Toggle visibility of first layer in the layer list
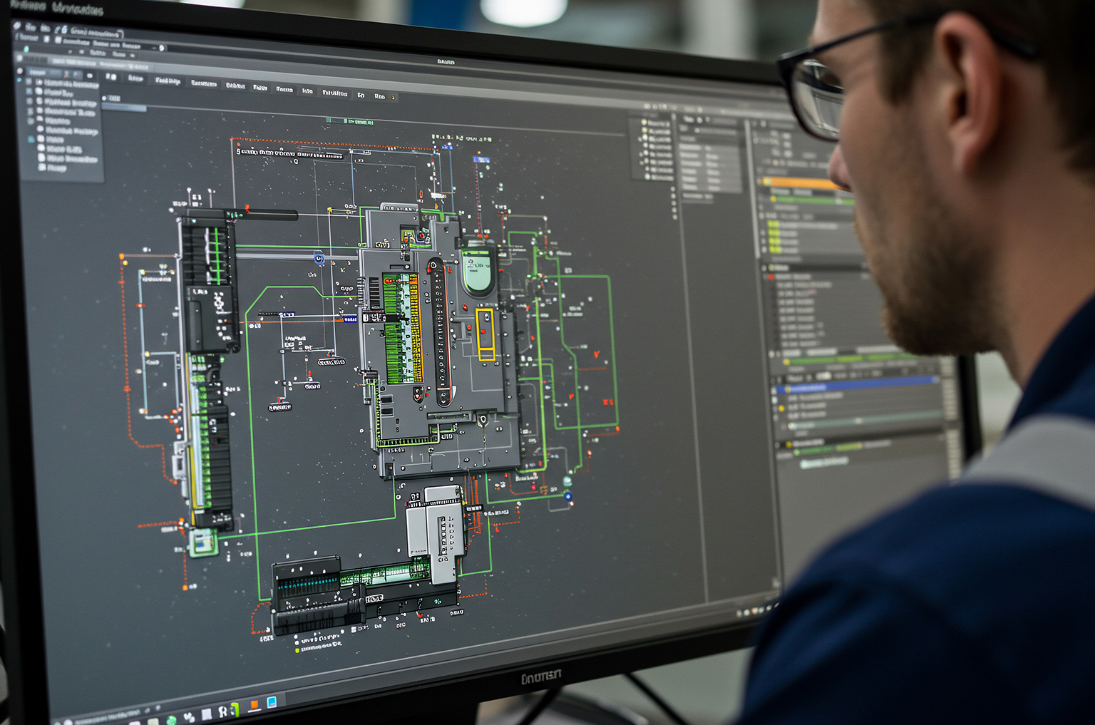The image size is (1095, 725). (644, 123)
